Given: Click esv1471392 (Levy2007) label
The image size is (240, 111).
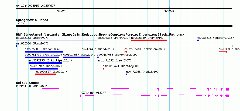Looking at the screenshot, I should [x=115, y=60].
